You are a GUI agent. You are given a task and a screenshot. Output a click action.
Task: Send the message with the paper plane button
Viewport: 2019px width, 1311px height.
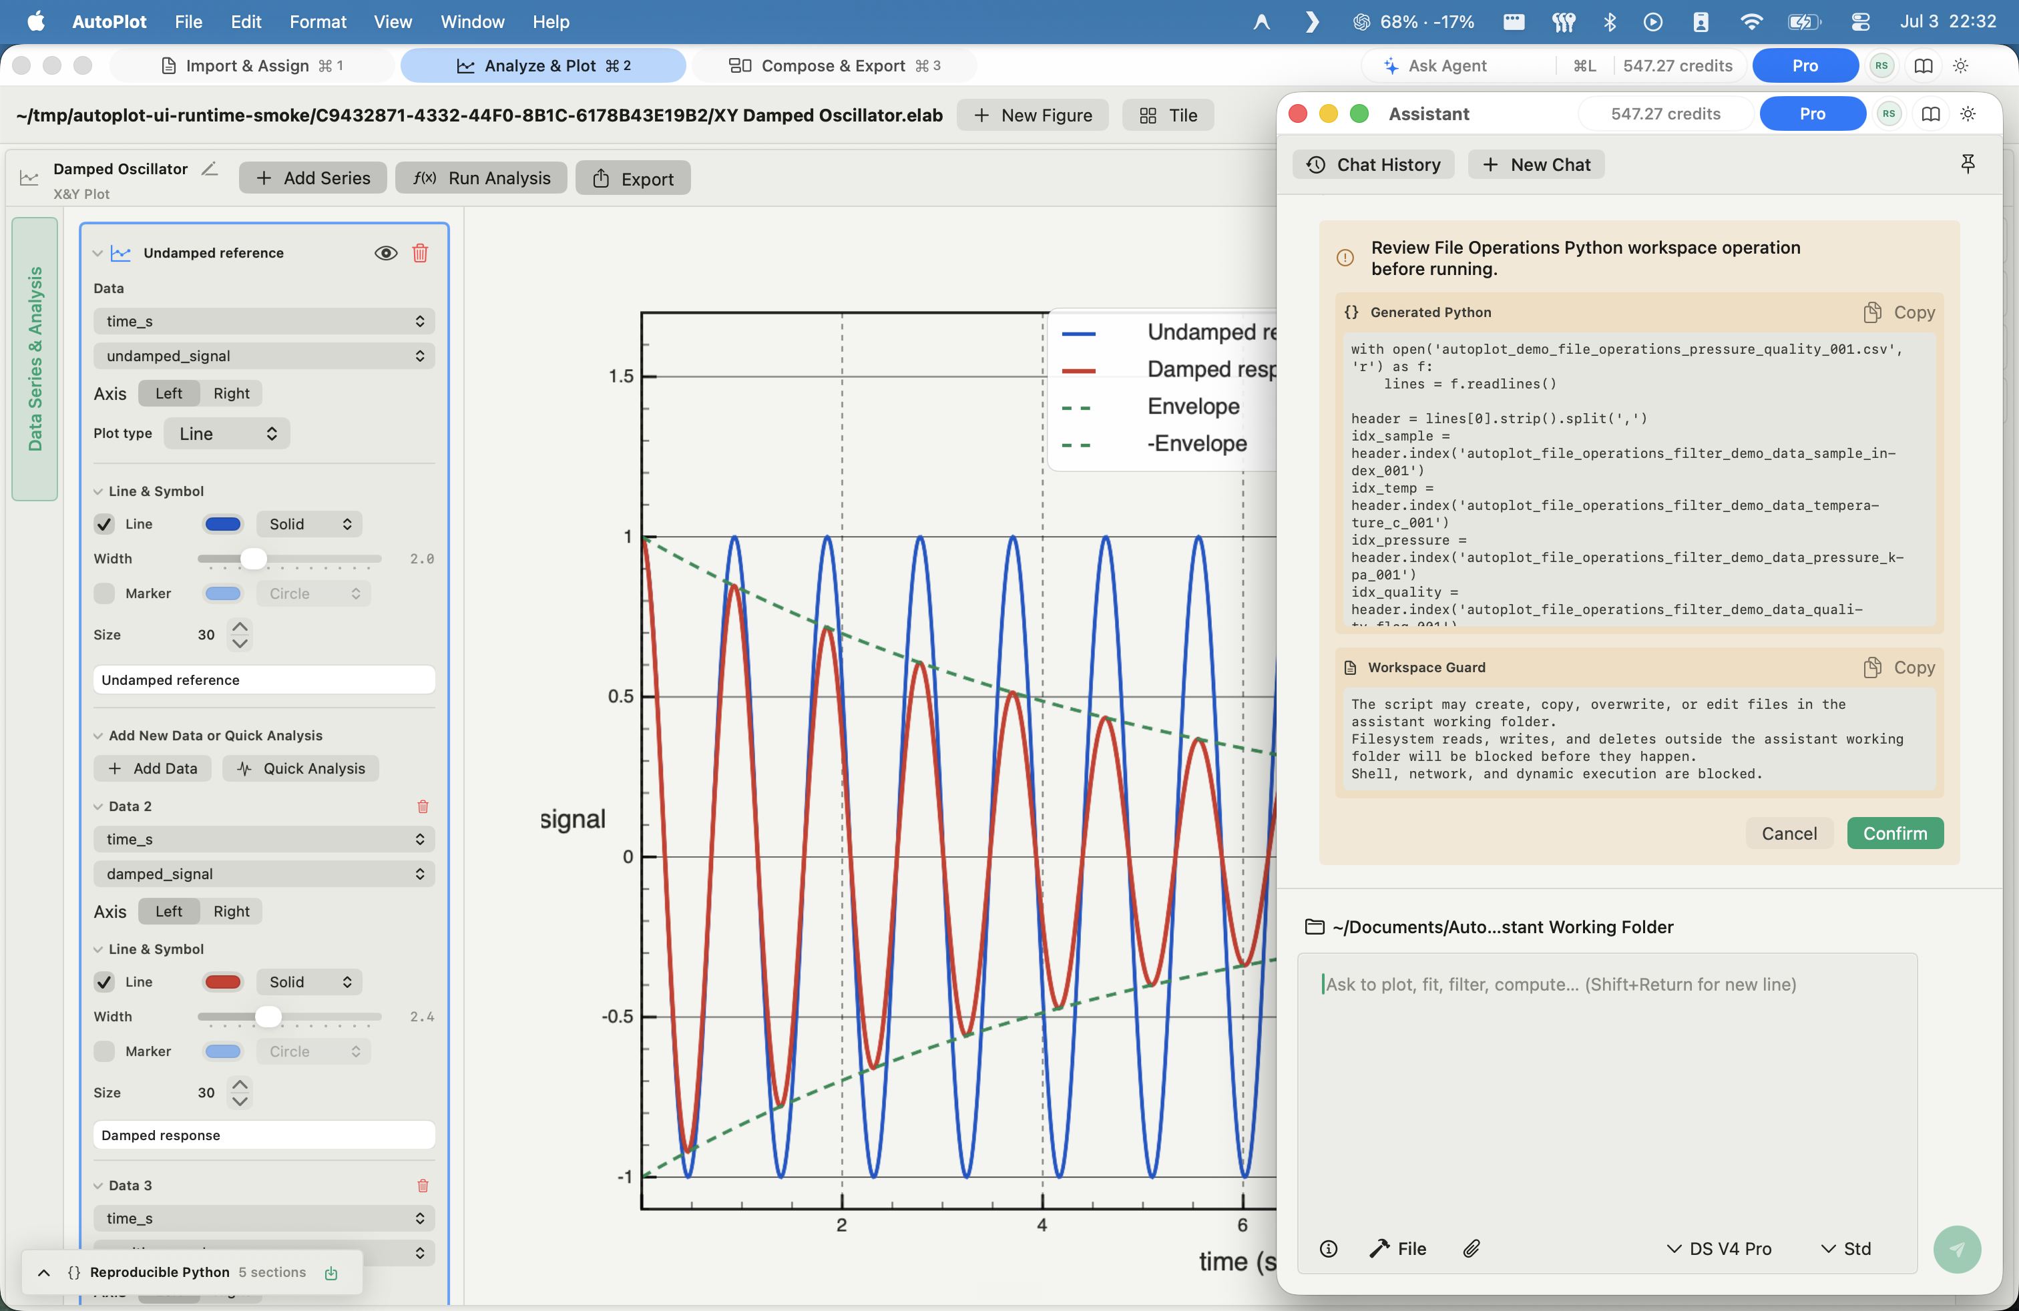click(1957, 1249)
